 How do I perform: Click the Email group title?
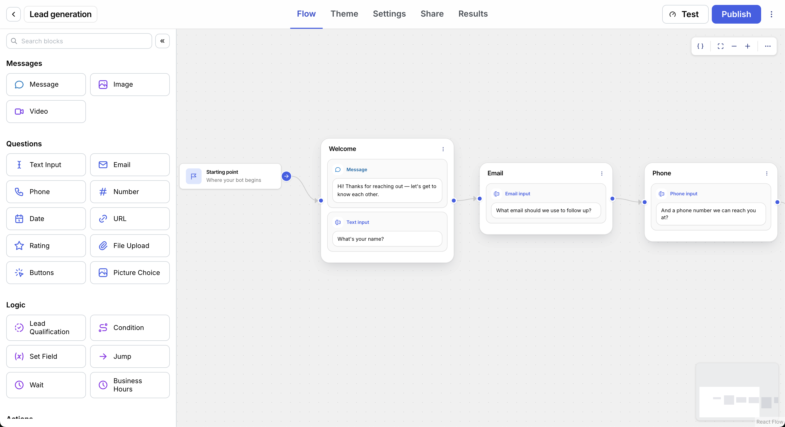495,173
